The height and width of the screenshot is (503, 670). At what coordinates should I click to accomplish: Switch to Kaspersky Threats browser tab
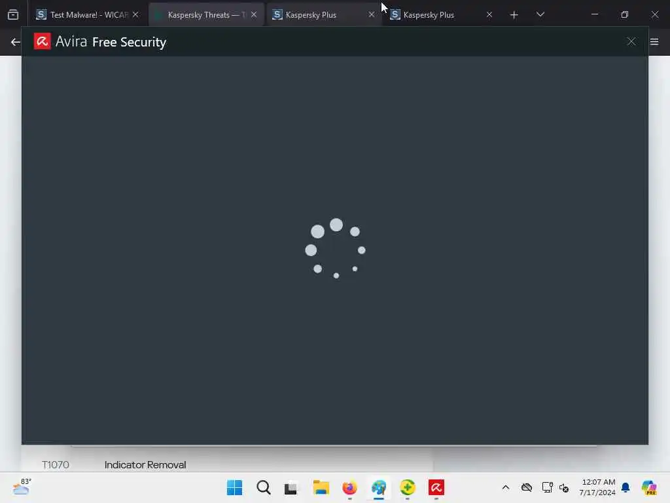206,15
